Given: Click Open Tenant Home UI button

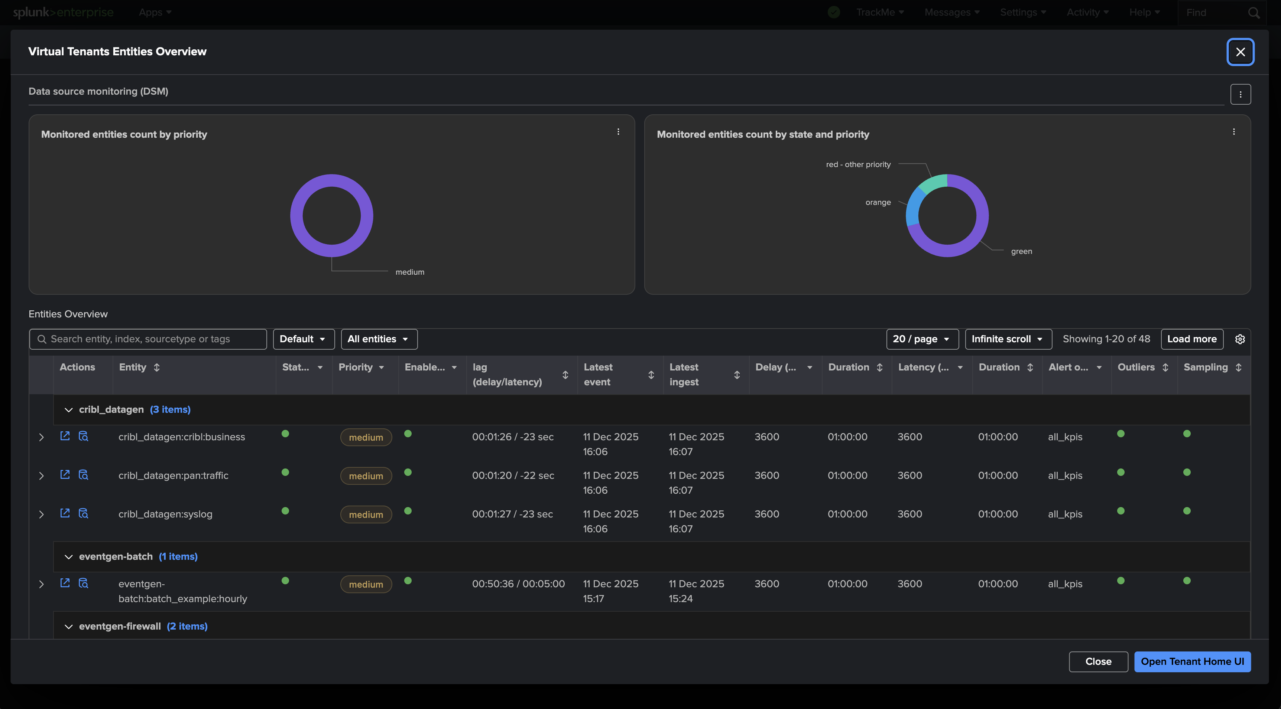Looking at the screenshot, I should [x=1192, y=661].
